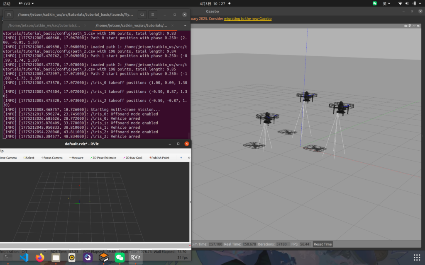The width and height of the screenshot is (425, 265).
Task: Launch Visual Studio Code from the dock
Action: click(23, 258)
